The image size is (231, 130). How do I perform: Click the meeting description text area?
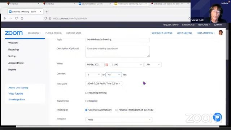(117, 52)
